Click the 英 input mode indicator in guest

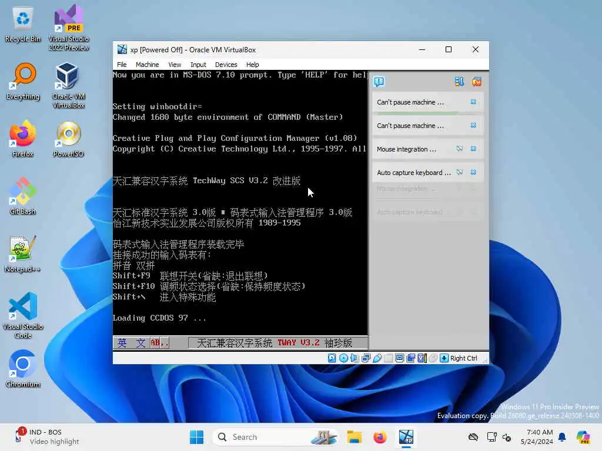(122, 342)
